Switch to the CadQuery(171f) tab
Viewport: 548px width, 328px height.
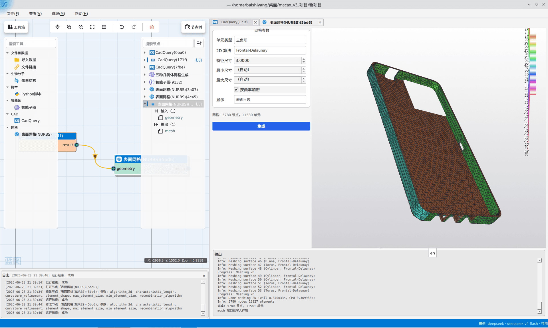coord(234,22)
